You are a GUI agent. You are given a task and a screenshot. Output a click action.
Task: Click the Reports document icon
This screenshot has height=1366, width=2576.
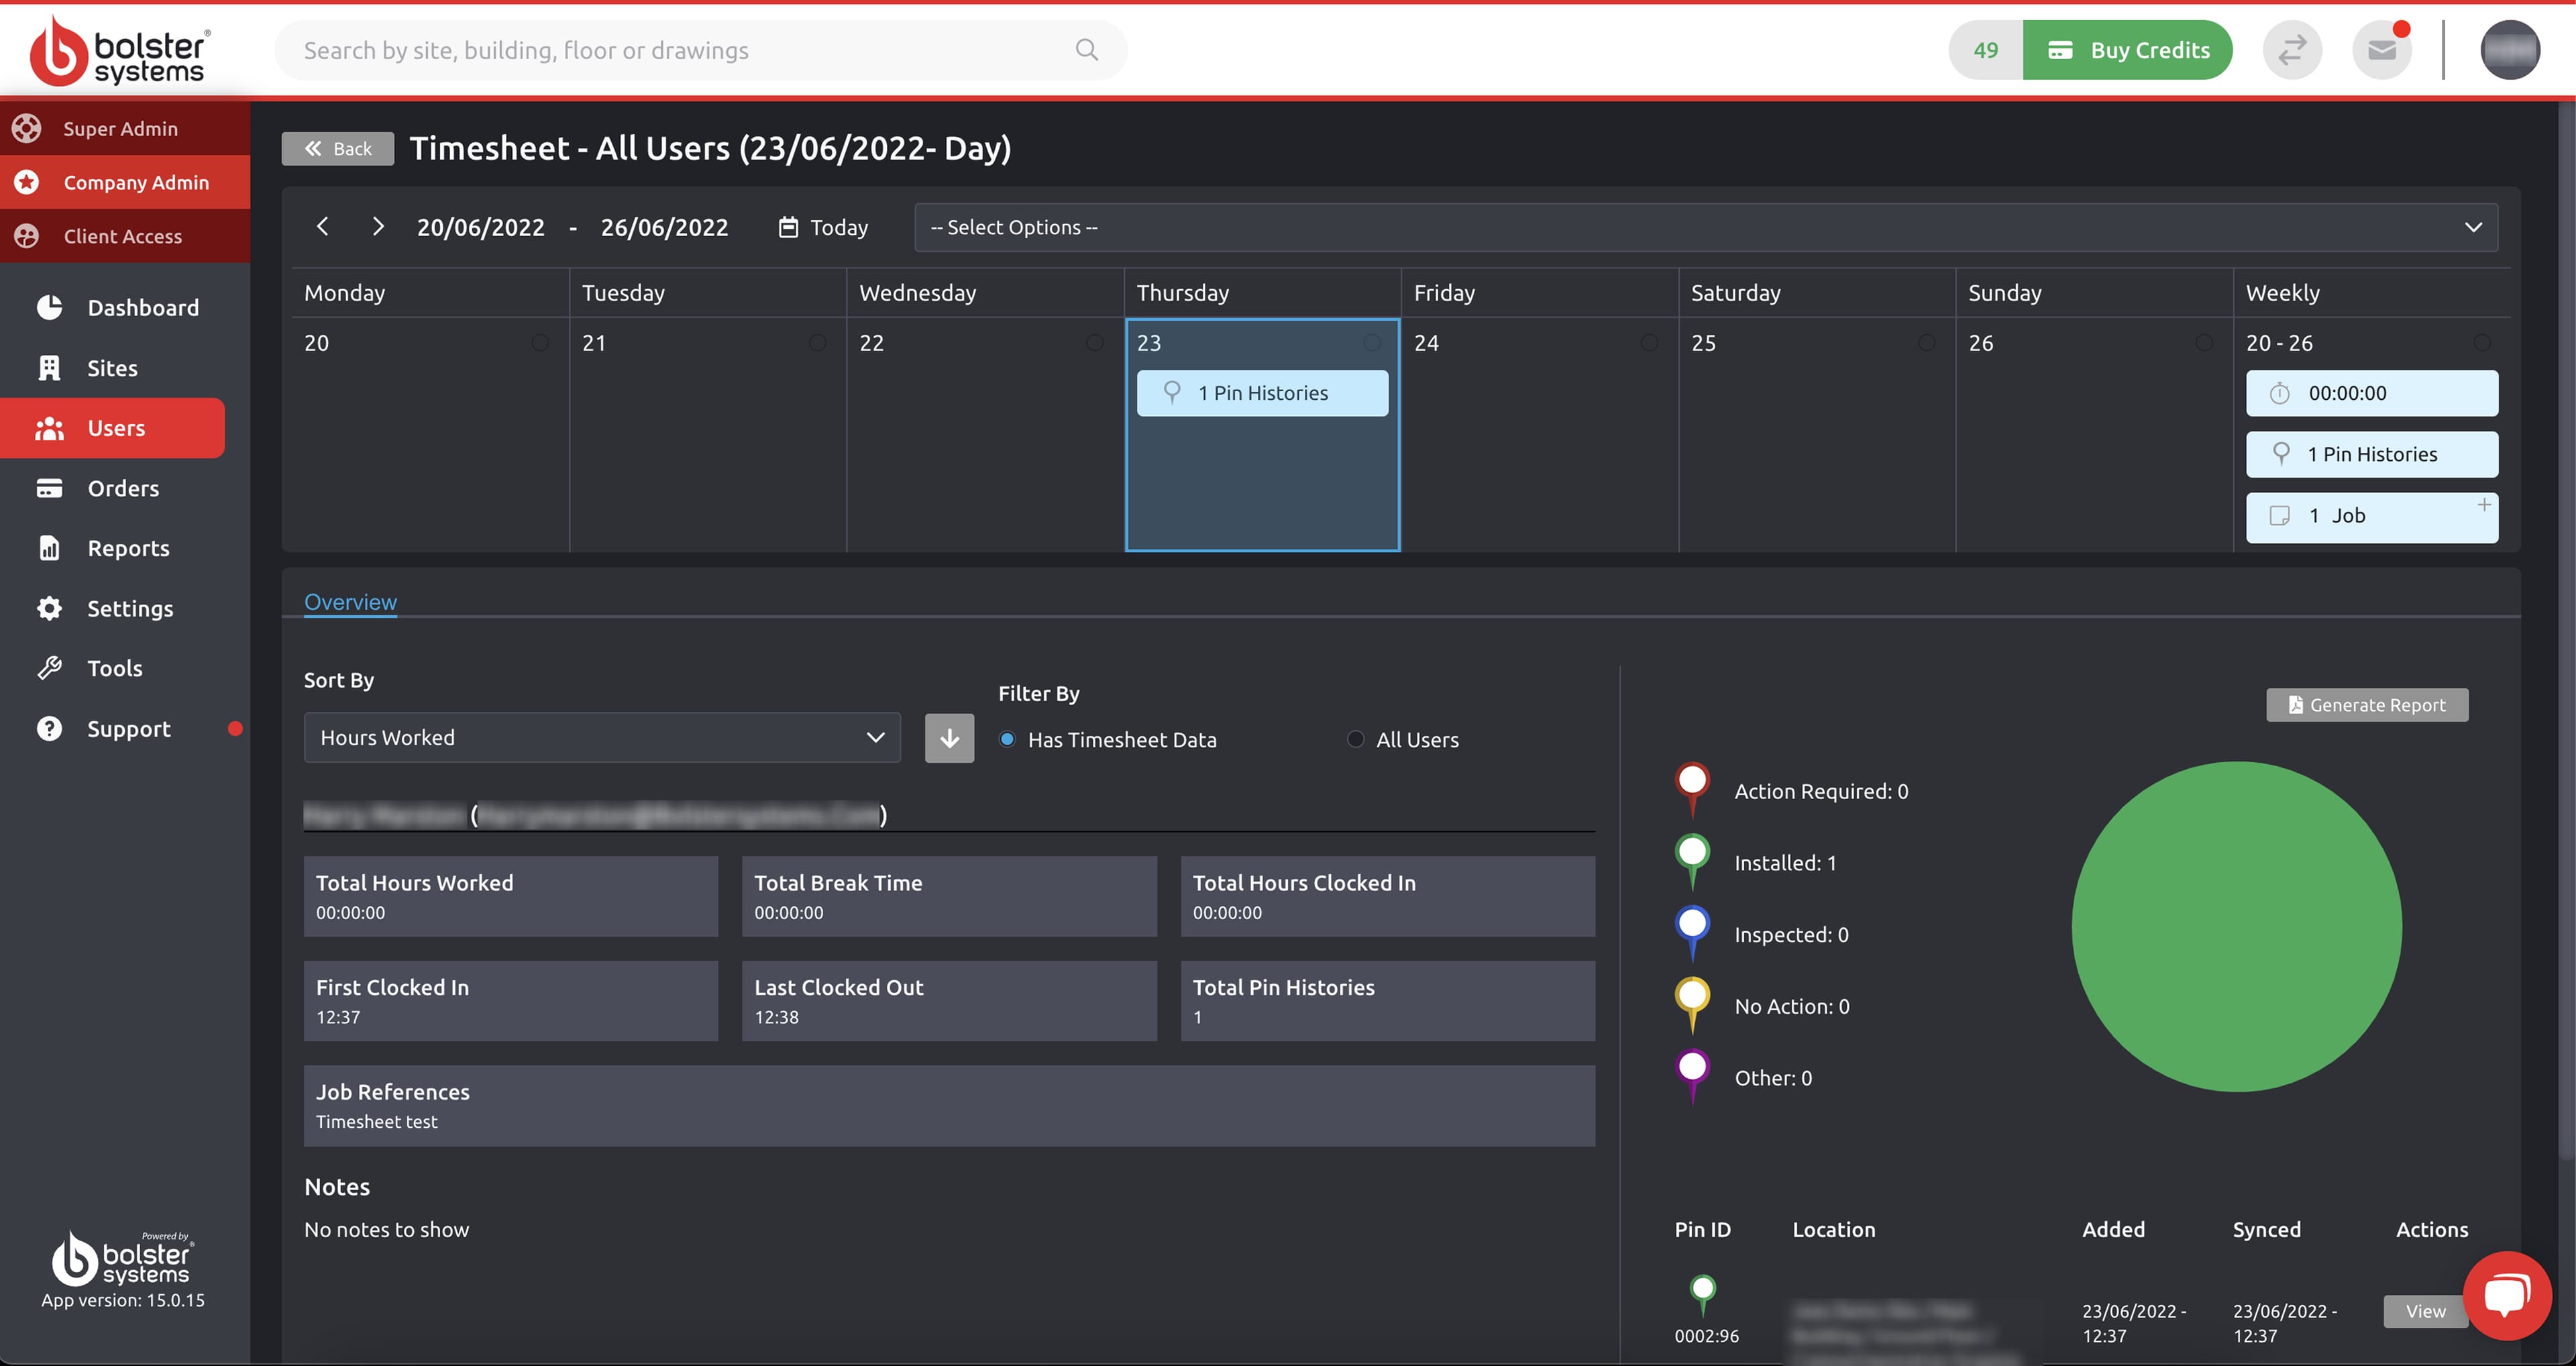[x=49, y=548]
